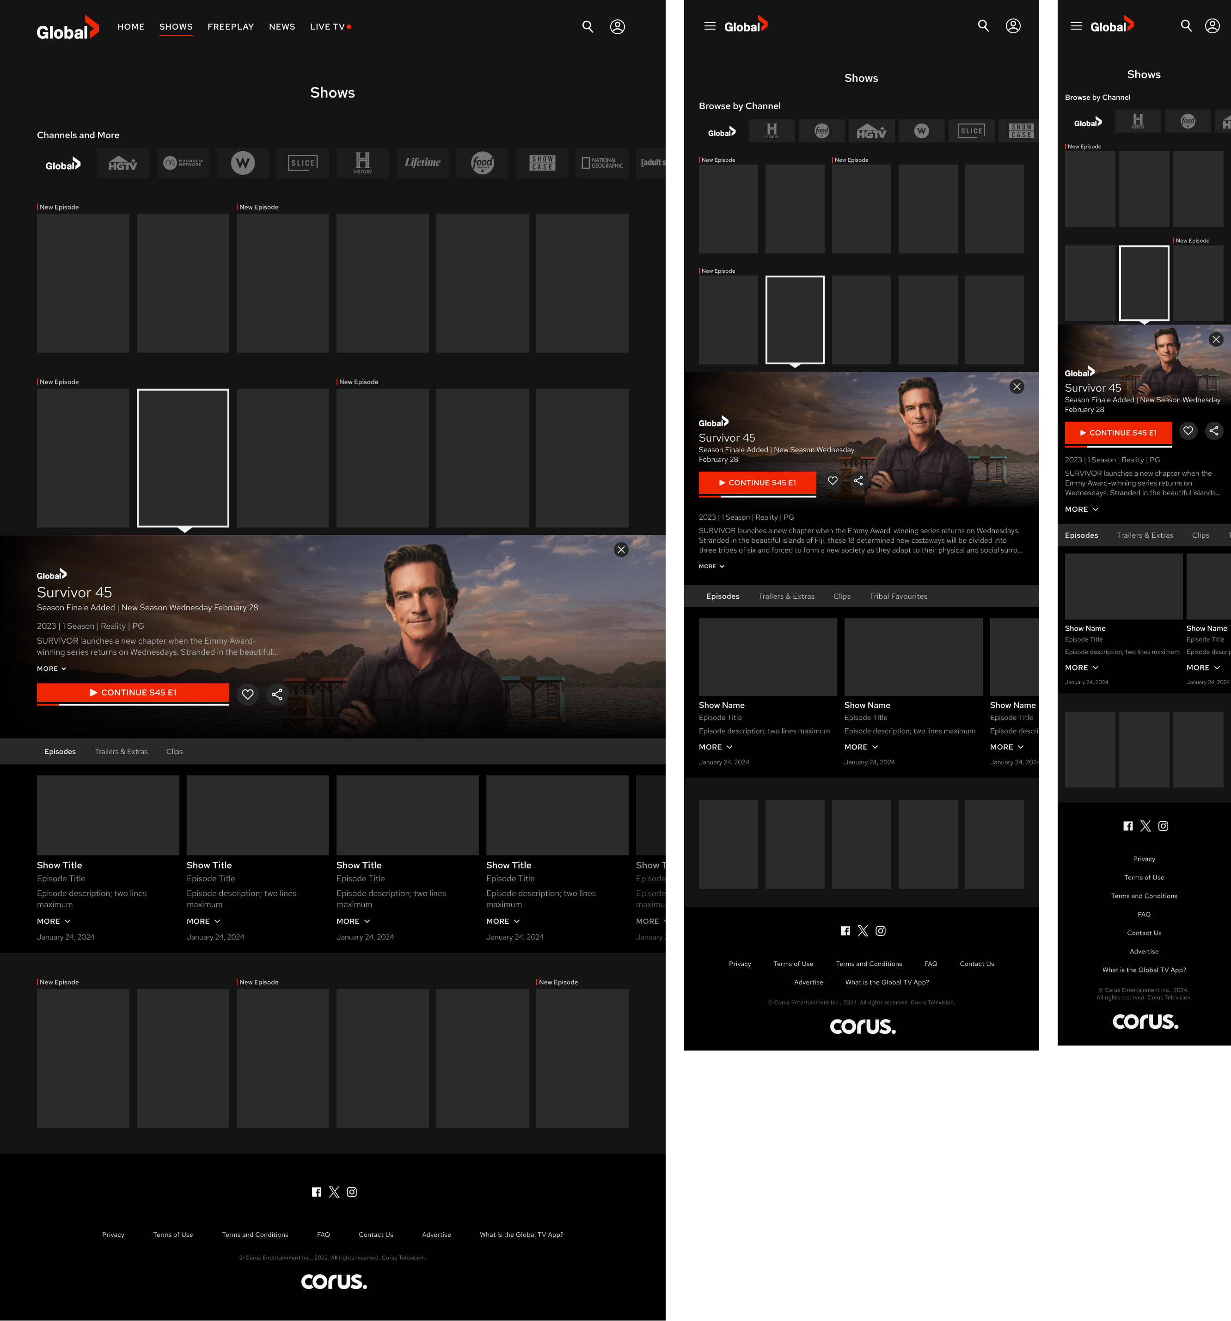Click CONTINUE S45 E1 button on mobile
The height and width of the screenshot is (1321, 1231).
click(x=1117, y=433)
